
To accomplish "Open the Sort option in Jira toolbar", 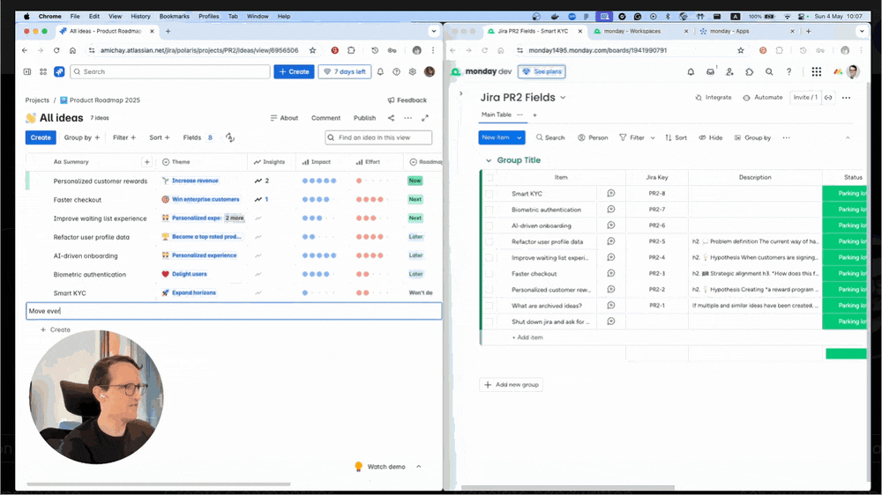I will [x=159, y=137].
